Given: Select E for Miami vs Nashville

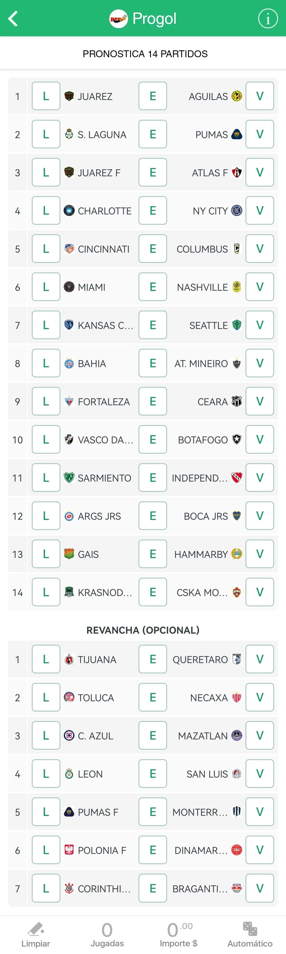Looking at the screenshot, I should (x=153, y=287).
